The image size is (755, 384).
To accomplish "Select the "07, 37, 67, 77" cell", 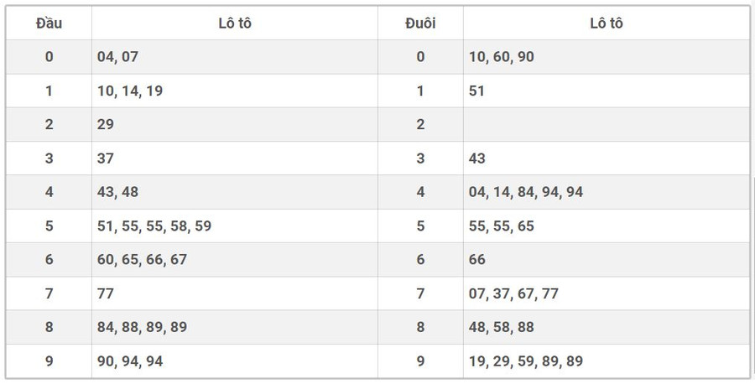I will (513, 293).
